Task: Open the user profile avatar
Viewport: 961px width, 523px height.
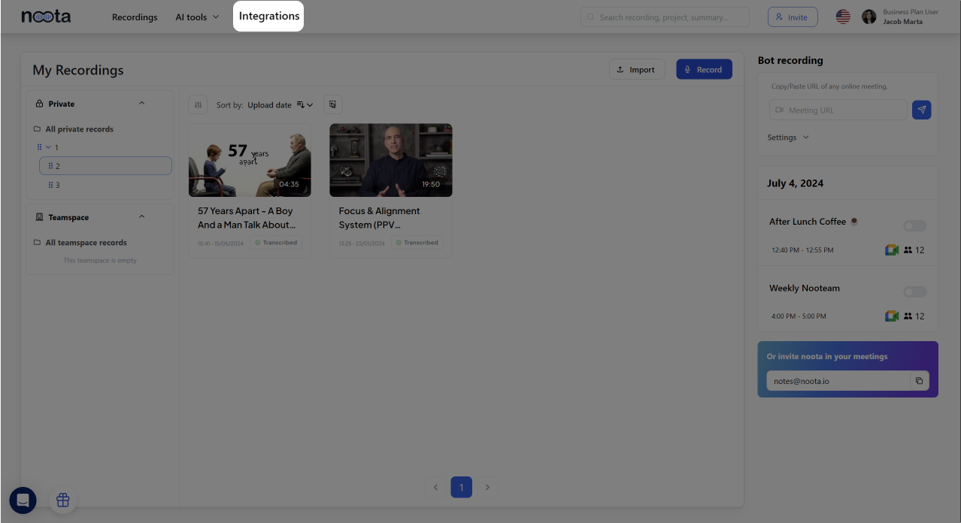Action: (x=869, y=17)
